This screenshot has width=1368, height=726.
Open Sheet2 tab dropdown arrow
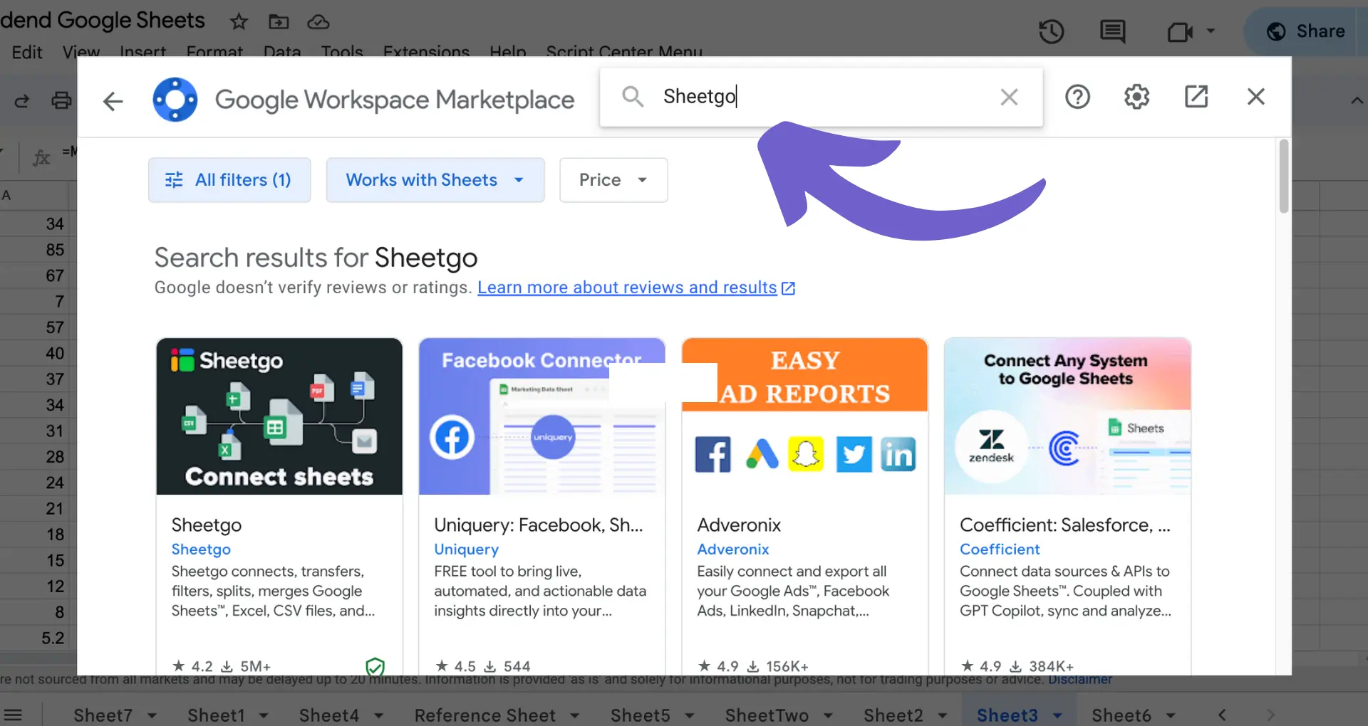click(942, 715)
